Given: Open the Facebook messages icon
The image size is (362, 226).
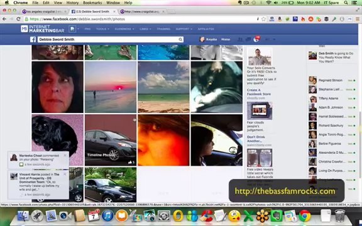Looking at the screenshot, I should click(248, 40).
